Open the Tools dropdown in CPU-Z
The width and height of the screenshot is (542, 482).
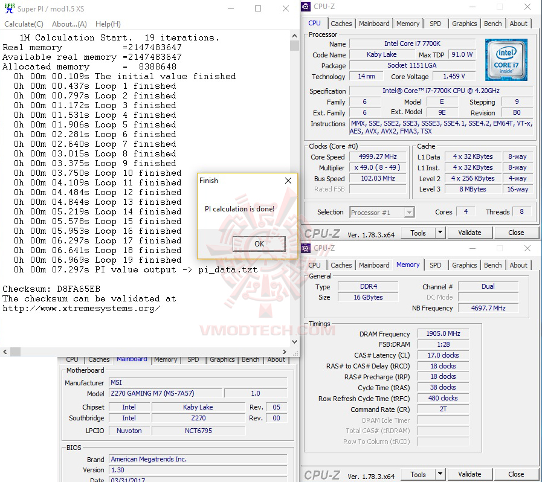point(419,233)
